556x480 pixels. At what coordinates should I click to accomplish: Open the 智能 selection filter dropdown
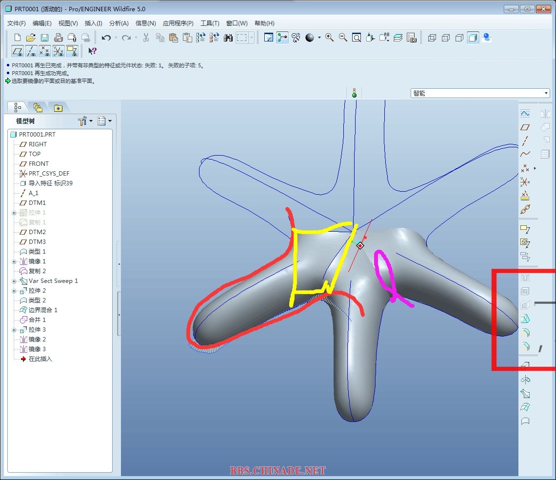[x=546, y=93]
